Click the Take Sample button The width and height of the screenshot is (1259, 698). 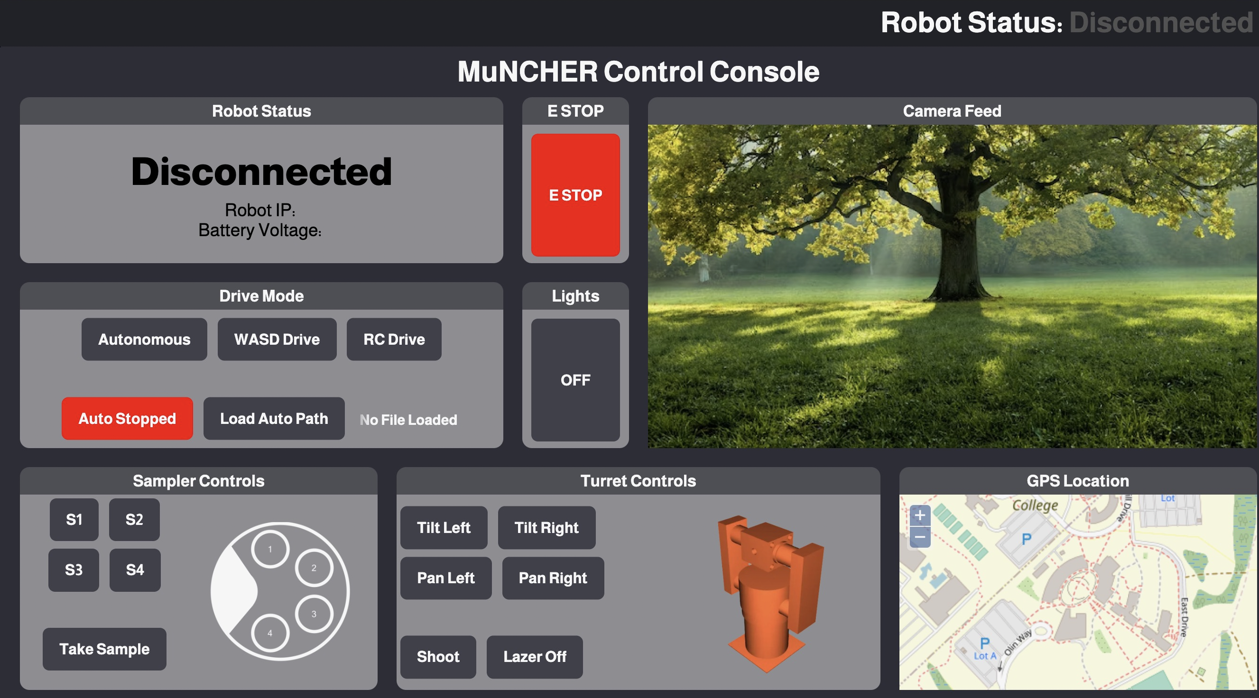104,649
